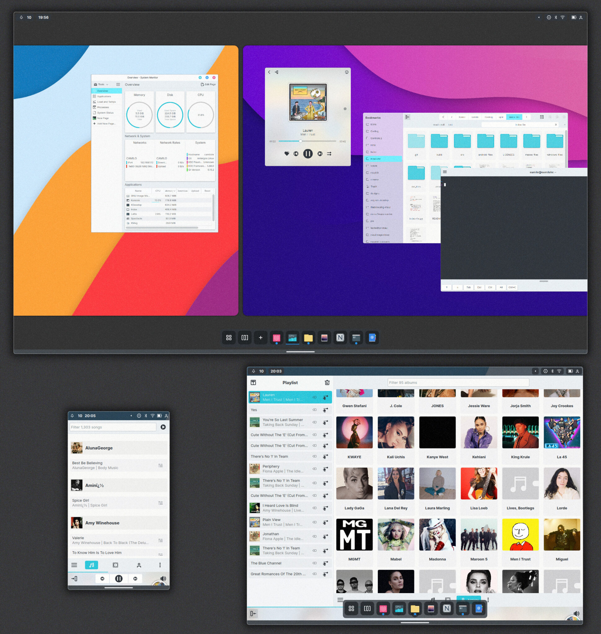Open the MGMT artist thumbnail
Screen dimensions: 601x634
click(x=354, y=534)
